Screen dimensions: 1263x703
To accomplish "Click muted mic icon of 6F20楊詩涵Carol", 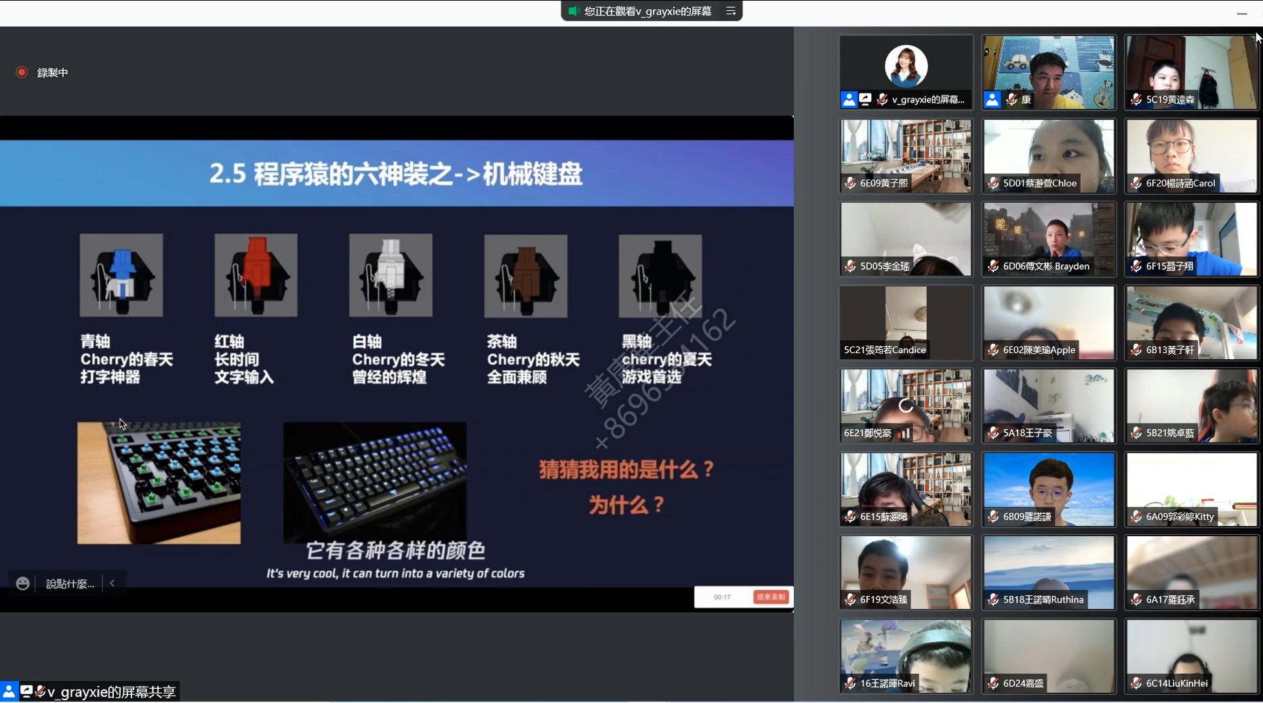I will pos(1136,183).
